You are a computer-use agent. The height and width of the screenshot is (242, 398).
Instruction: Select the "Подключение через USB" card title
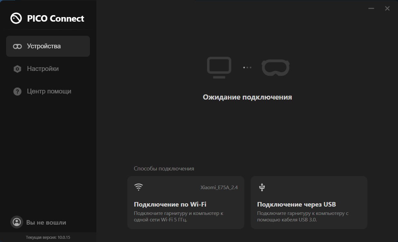click(296, 204)
